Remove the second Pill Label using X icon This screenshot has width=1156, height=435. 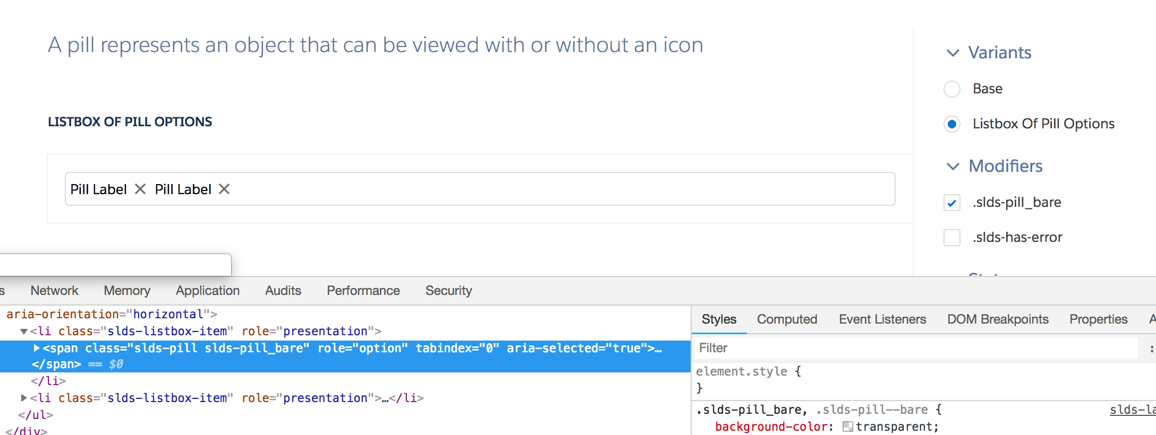pyautogui.click(x=225, y=189)
